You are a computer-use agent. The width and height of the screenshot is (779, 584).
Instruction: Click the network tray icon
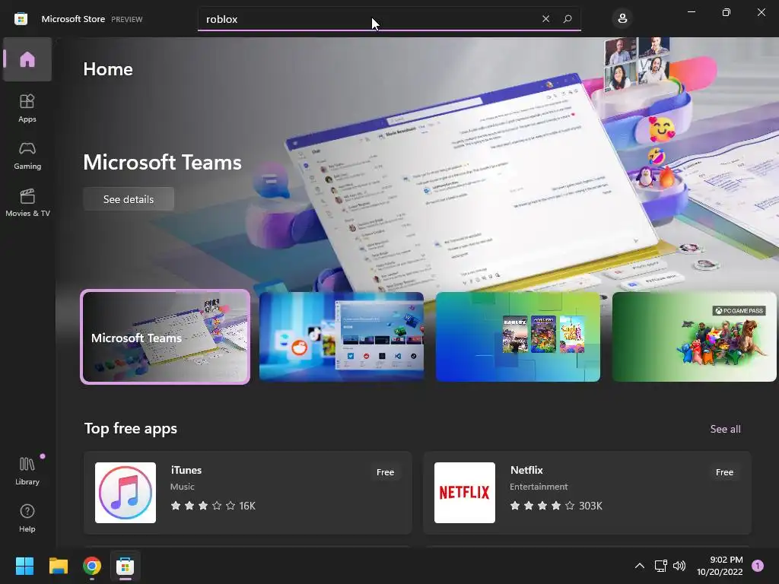coord(661,566)
